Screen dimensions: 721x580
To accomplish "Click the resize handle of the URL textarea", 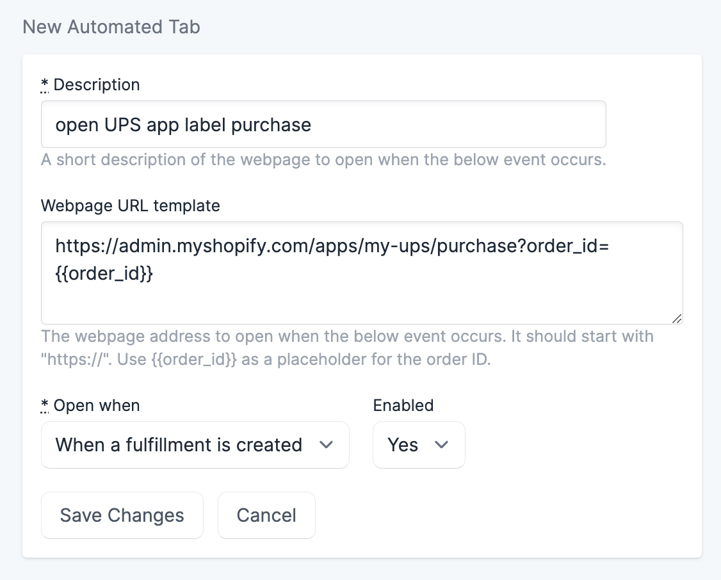I will [677, 318].
